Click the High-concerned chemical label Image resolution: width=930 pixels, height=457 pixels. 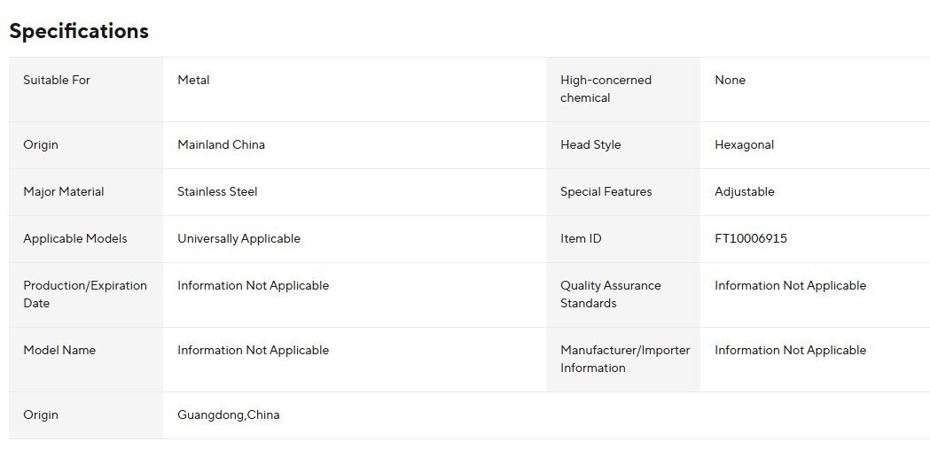[x=606, y=89]
